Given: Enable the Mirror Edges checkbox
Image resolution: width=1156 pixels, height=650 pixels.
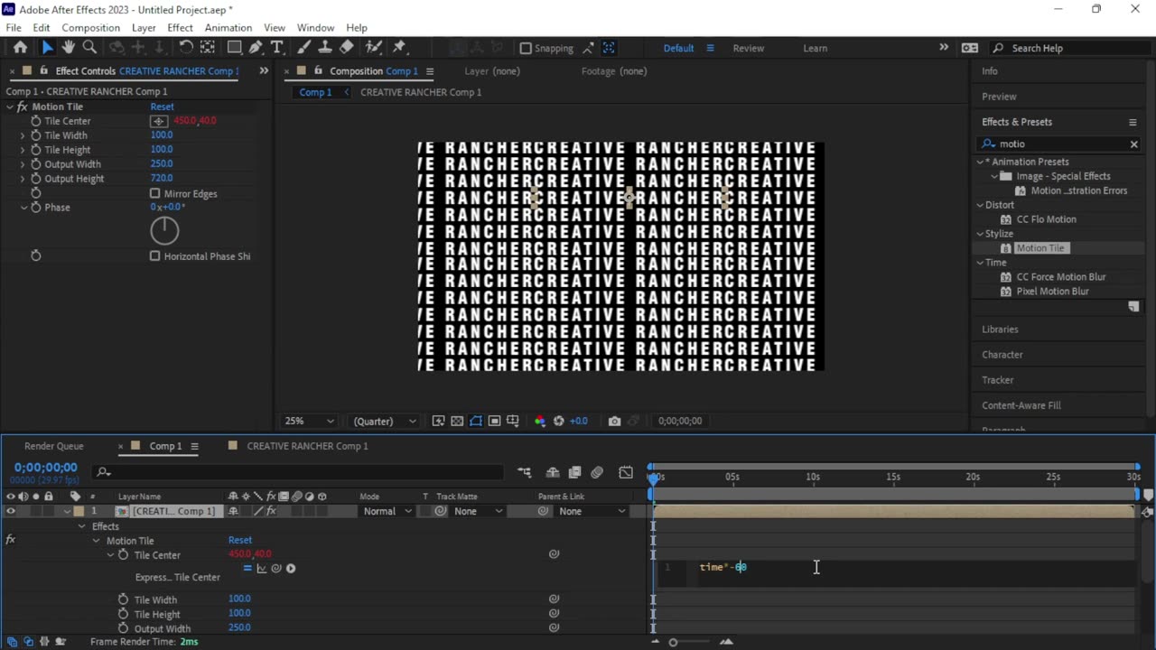Looking at the screenshot, I should pyautogui.click(x=155, y=193).
